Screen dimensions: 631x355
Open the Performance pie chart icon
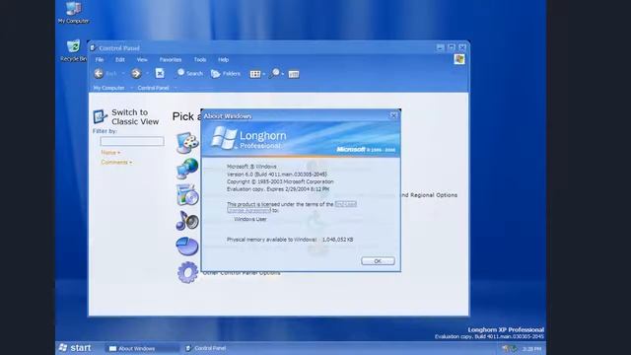click(x=187, y=247)
